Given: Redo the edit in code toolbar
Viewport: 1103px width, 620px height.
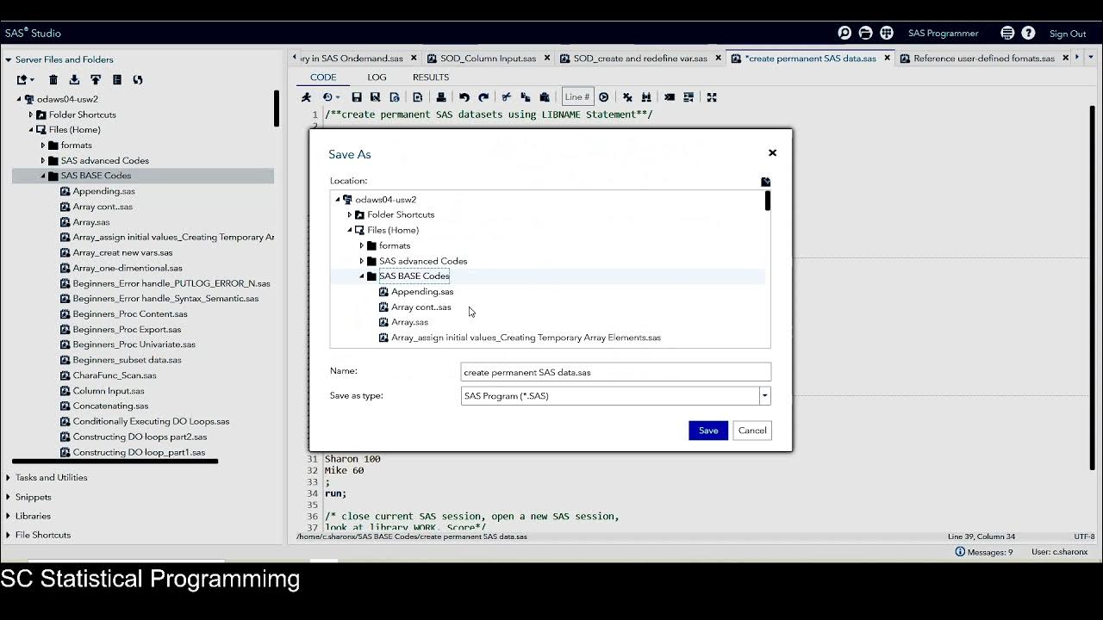Looking at the screenshot, I should click(x=483, y=97).
